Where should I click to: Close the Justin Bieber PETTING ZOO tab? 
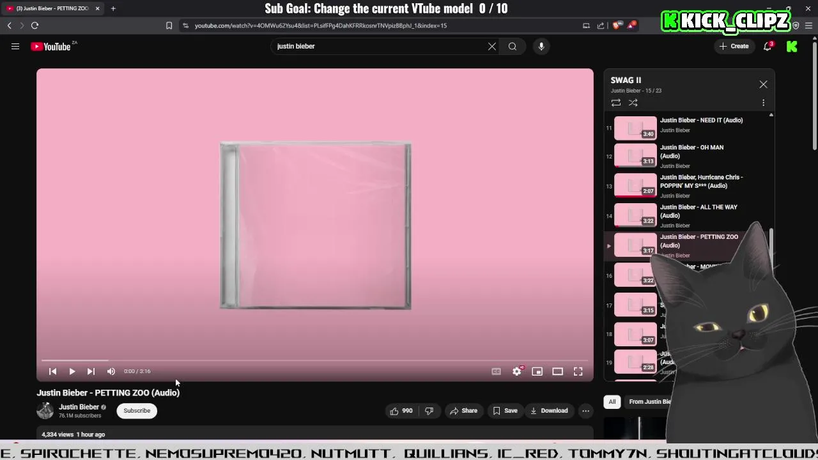pos(97,8)
